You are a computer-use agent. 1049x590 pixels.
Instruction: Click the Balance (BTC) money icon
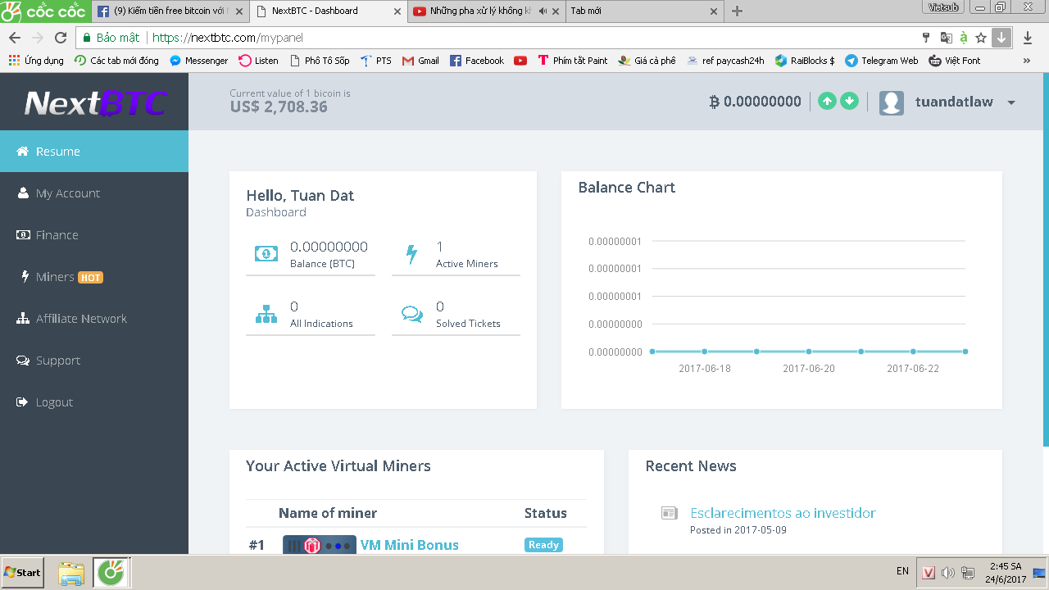pos(266,254)
